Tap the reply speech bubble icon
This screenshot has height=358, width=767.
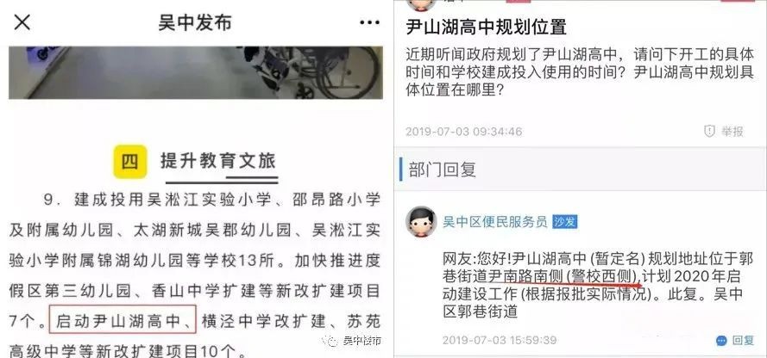point(721,341)
